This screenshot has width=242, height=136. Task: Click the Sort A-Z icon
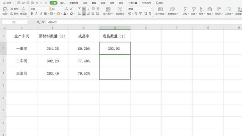(201, 9)
